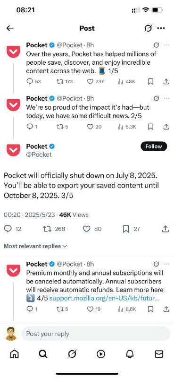The height and width of the screenshot is (378, 174).
Task: Open the three-dot options menu on the 4/5 post
Action: pyautogui.click(x=166, y=264)
